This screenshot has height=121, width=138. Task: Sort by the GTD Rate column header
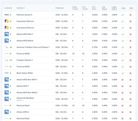94,8
